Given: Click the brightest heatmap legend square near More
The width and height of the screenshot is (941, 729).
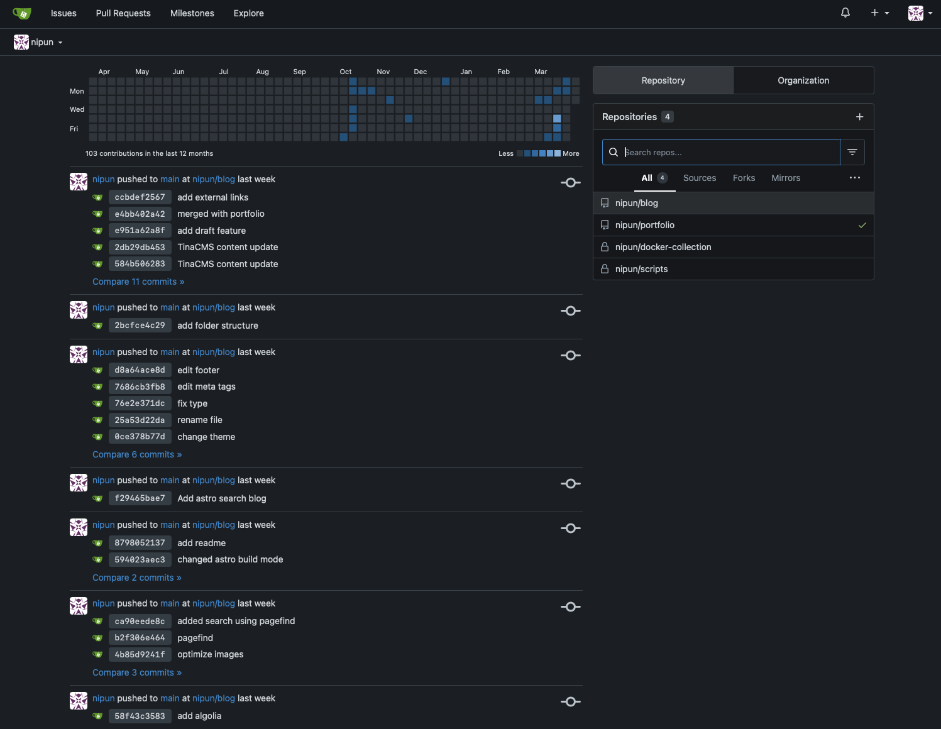Looking at the screenshot, I should [x=557, y=153].
